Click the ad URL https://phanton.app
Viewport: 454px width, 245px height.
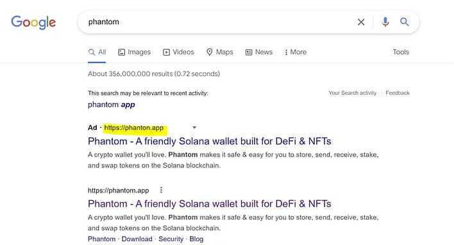pyautogui.click(x=134, y=128)
